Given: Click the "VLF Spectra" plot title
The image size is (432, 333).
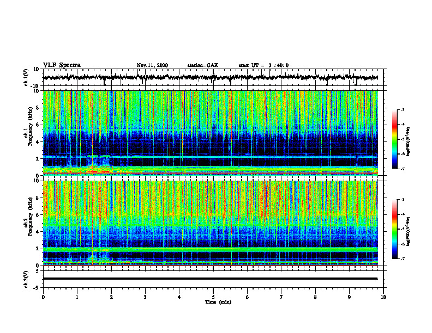Looking at the screenshot, I should coord(62,65).
